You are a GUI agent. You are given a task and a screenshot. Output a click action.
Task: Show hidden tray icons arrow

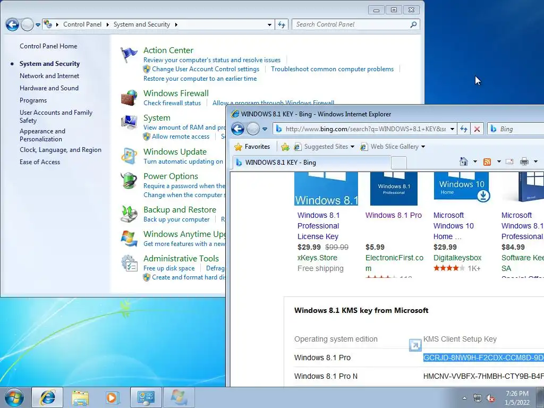click(x=464, y=398)
